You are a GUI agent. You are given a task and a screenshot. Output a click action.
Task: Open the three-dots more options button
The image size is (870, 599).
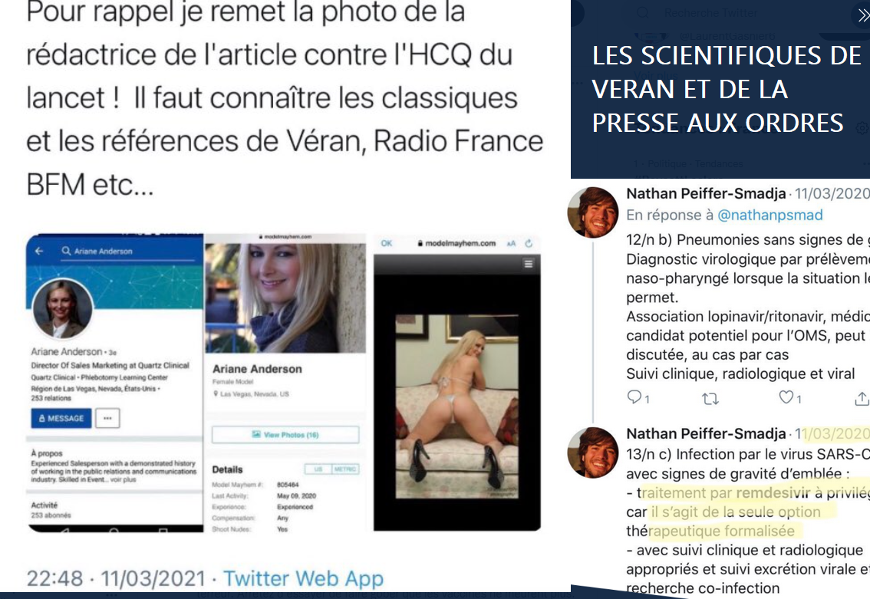(107, 418)
